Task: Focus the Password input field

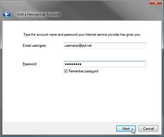Action: pos(105,64)
